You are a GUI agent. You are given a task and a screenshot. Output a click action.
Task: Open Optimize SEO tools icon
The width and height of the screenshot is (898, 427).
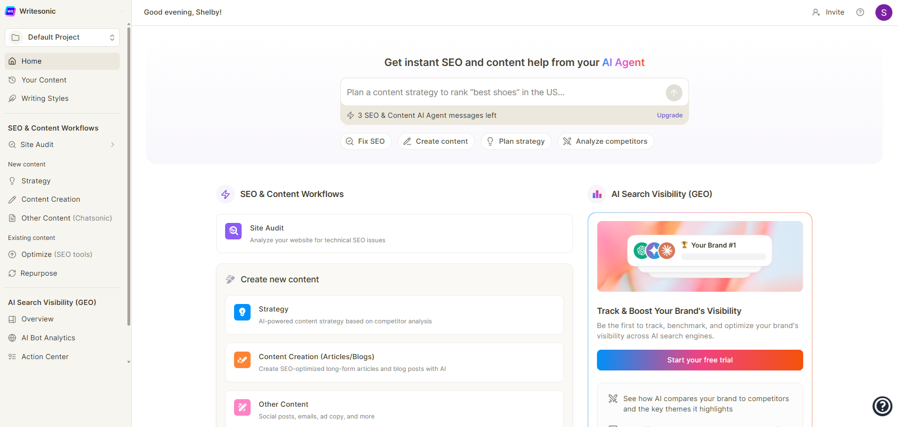[x=12, y=254]
